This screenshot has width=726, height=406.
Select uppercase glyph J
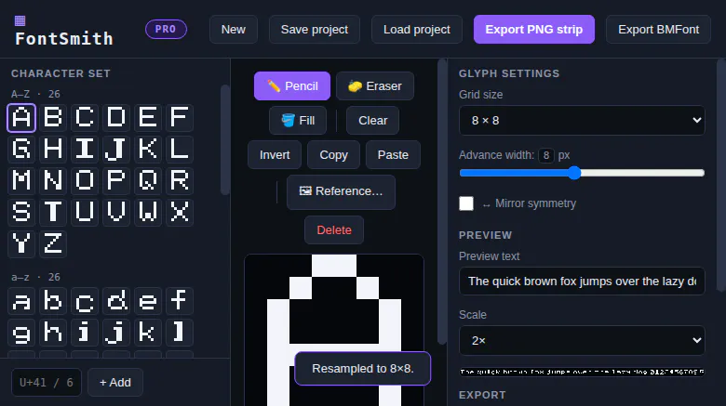(x=115, y=149)
